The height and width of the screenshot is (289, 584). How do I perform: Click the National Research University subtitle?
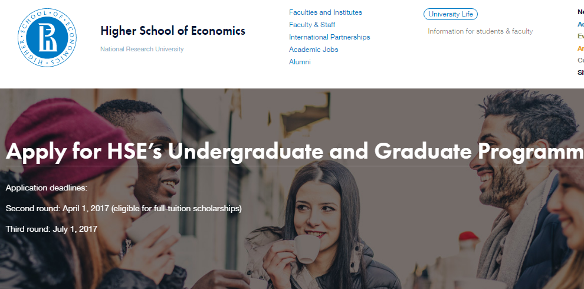142,49
